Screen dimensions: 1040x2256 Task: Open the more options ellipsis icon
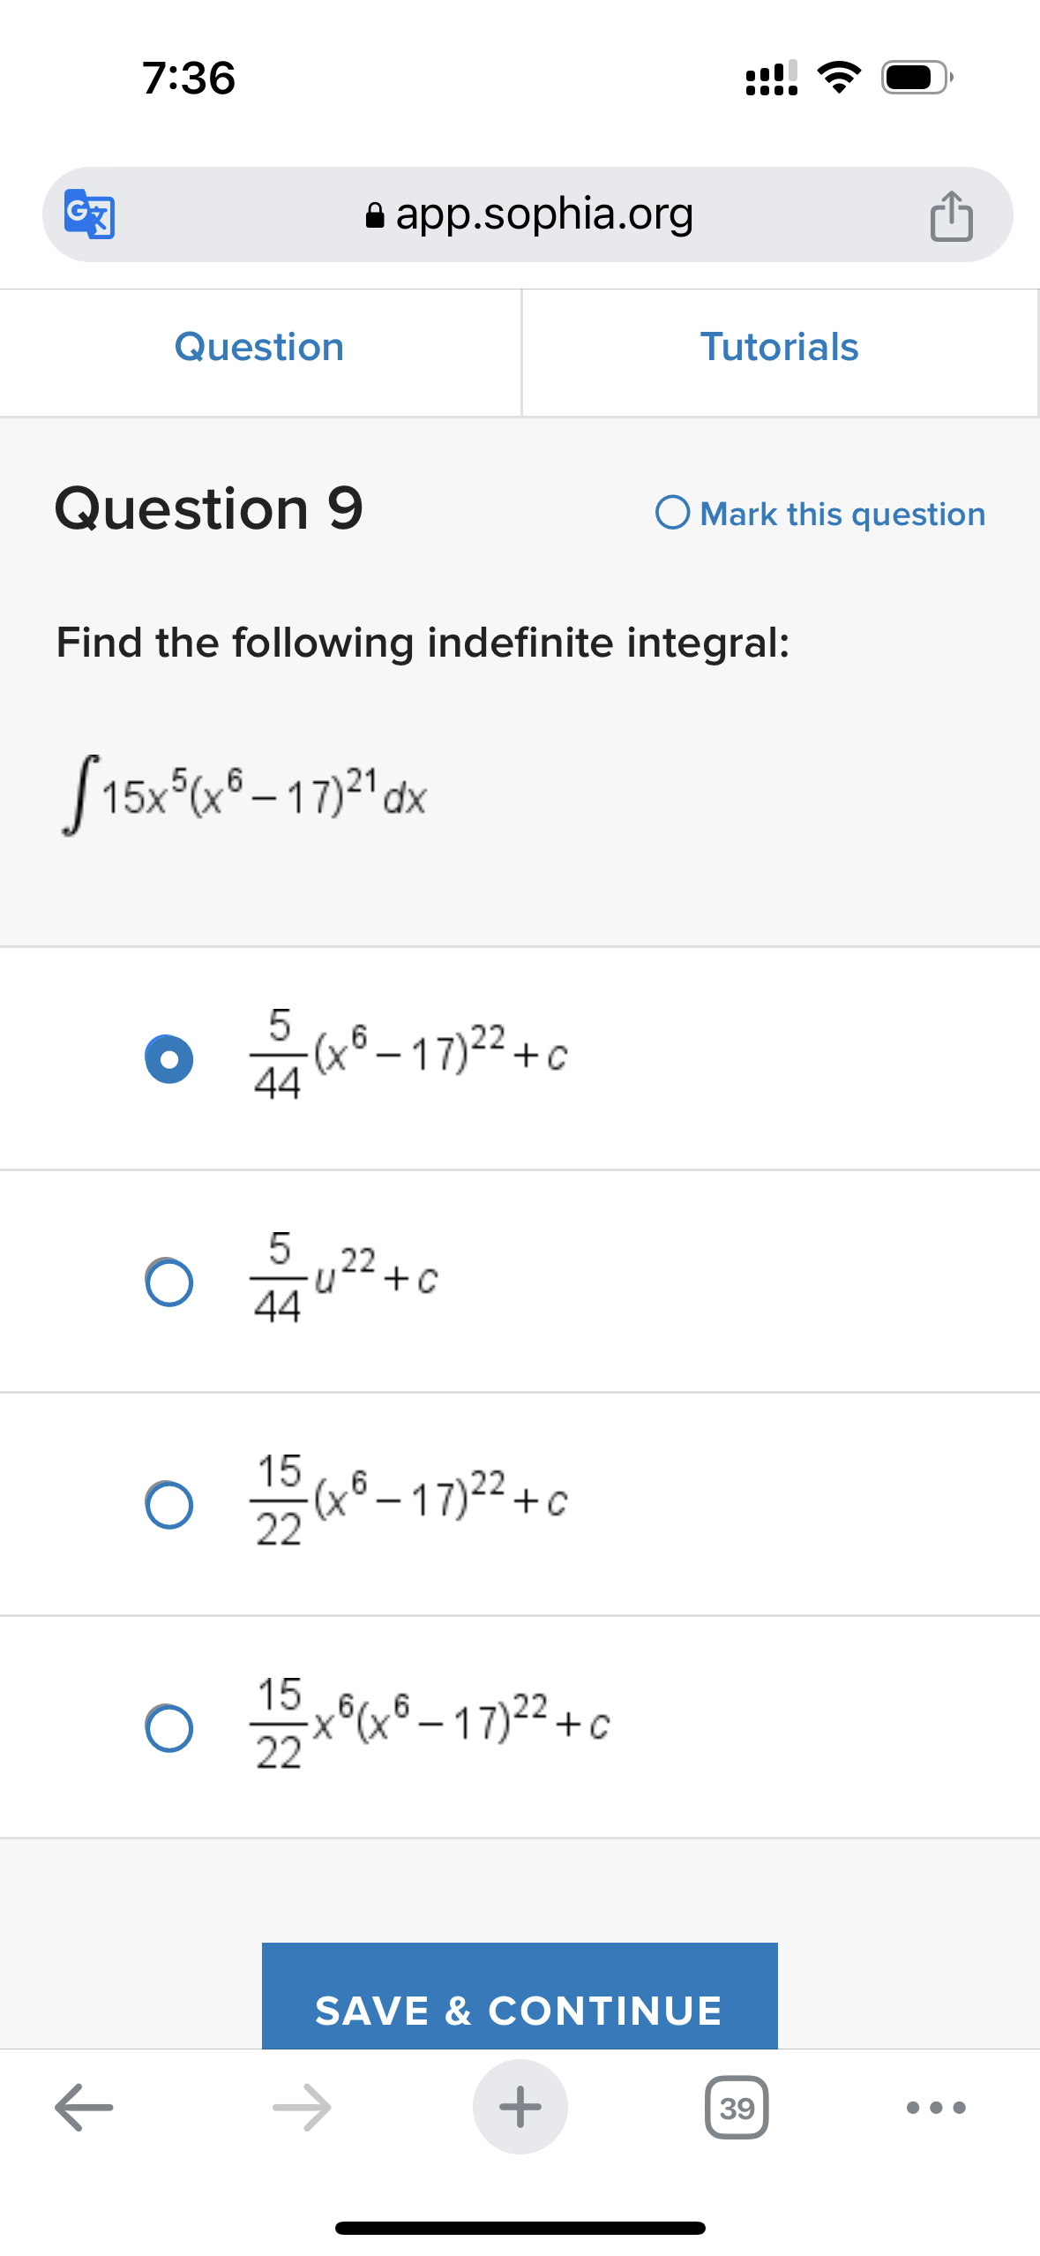coord(937,2107)
